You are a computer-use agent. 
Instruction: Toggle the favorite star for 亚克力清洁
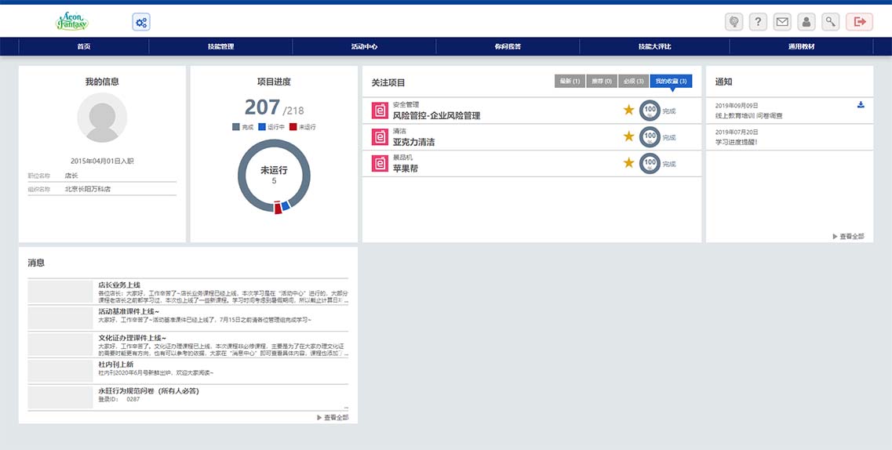tap(628, 136)
